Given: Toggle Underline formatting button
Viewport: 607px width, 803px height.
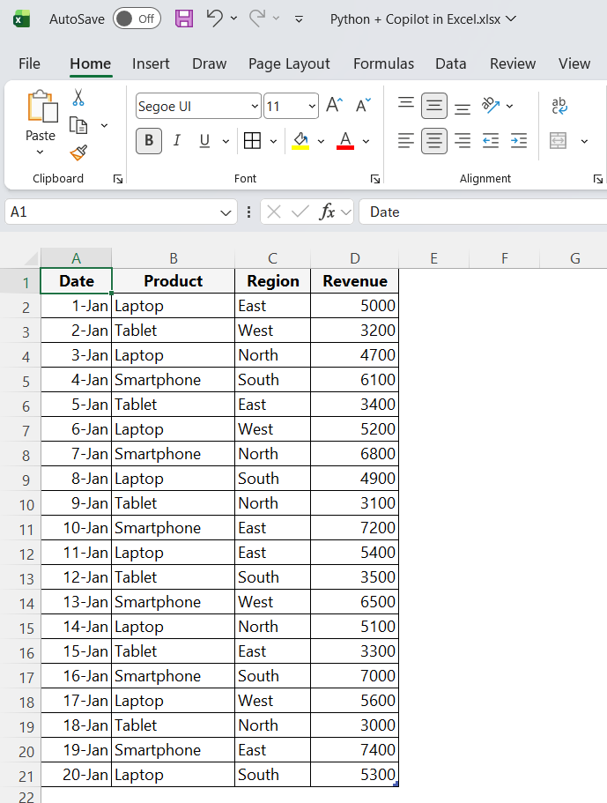Looking at the screenshot, I should (204, 140).
